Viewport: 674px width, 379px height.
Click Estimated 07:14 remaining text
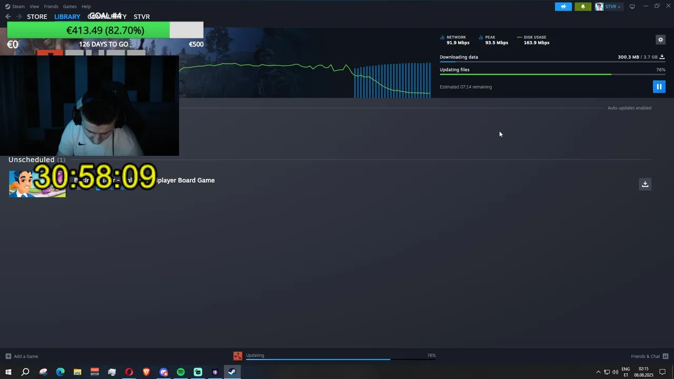click(465, 87)
